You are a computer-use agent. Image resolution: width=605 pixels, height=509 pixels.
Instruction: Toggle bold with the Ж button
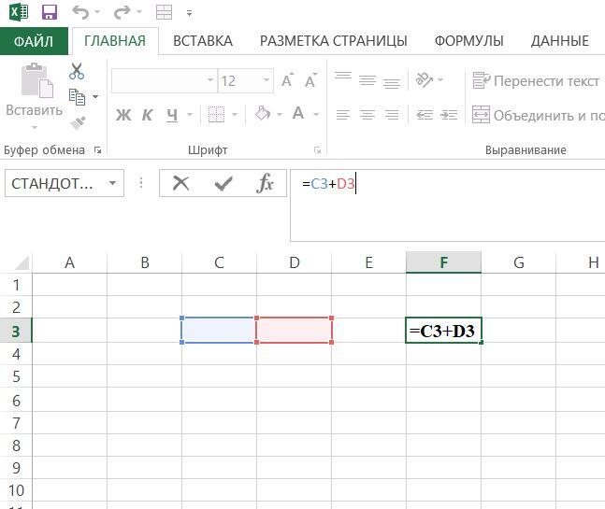123,115
